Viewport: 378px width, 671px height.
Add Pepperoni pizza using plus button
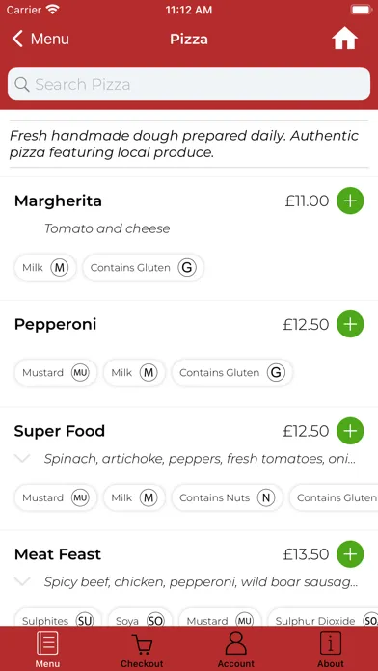(x=350, y=324)
